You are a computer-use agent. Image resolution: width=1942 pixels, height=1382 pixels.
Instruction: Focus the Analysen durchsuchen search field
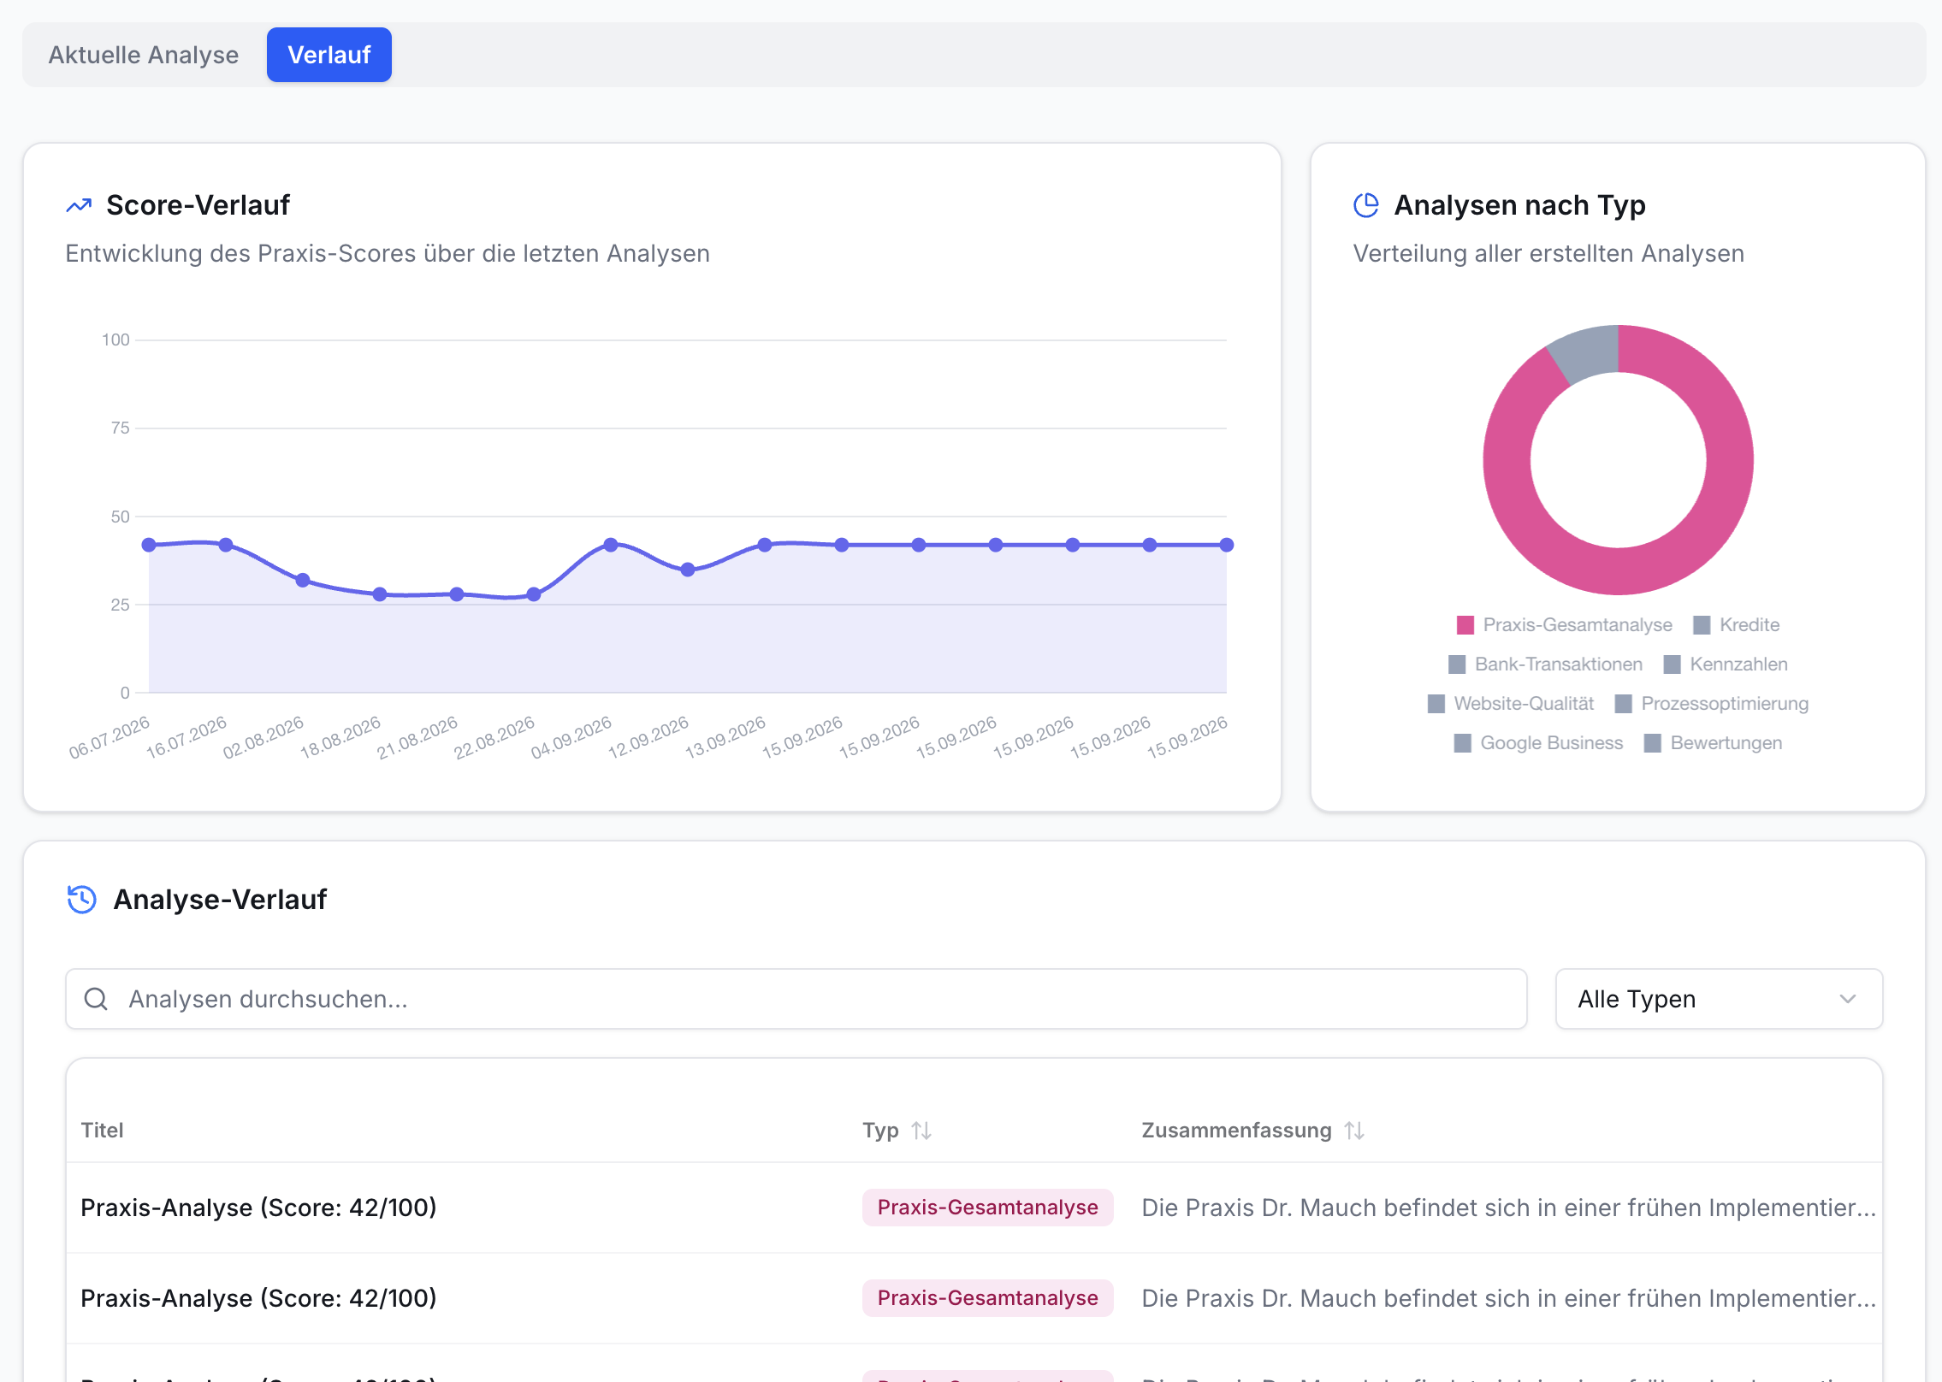coord(796,999)
